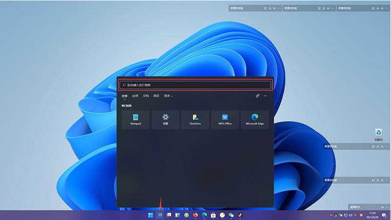This screenshot has width=391, height=220.
Task: Click the TikTok icon in the taskbar
Action: tap(240, 215)
